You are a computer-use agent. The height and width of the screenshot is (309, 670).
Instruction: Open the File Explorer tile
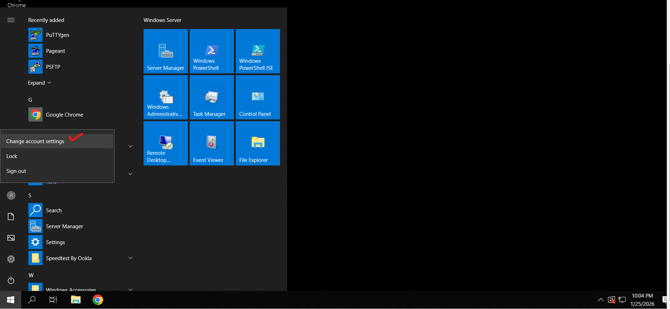[x=258, y=143]
